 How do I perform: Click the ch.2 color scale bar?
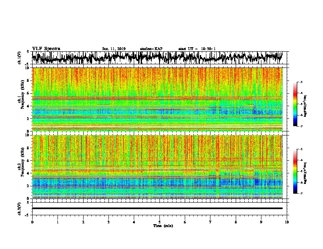pyautogui.click(x=295, y=171)
